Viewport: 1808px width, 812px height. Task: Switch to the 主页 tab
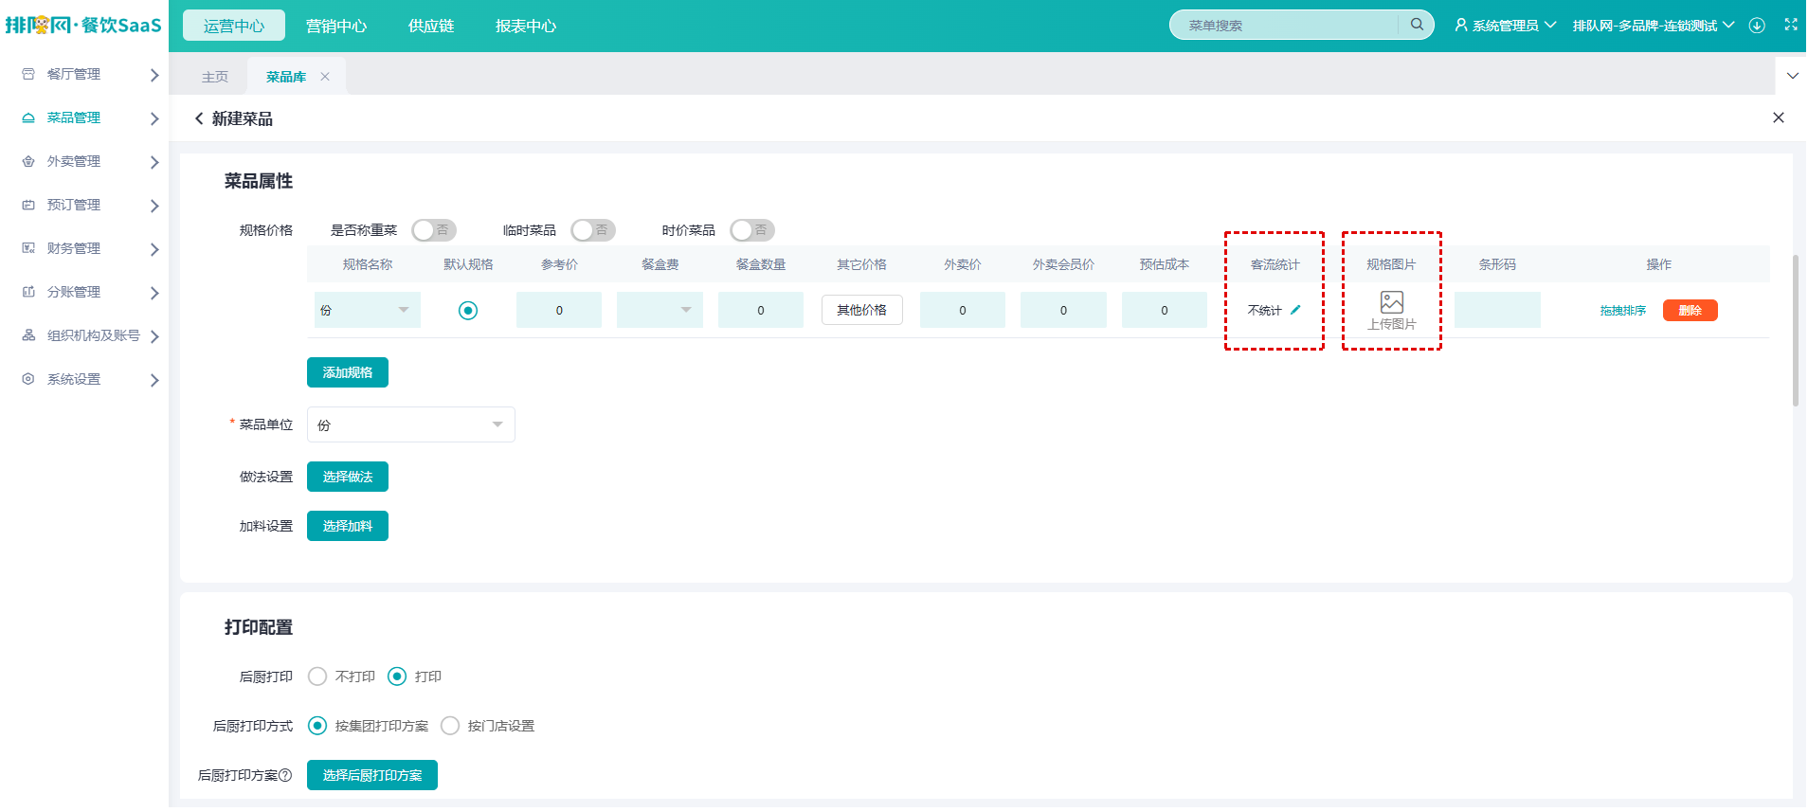click(x=215, y=77)
